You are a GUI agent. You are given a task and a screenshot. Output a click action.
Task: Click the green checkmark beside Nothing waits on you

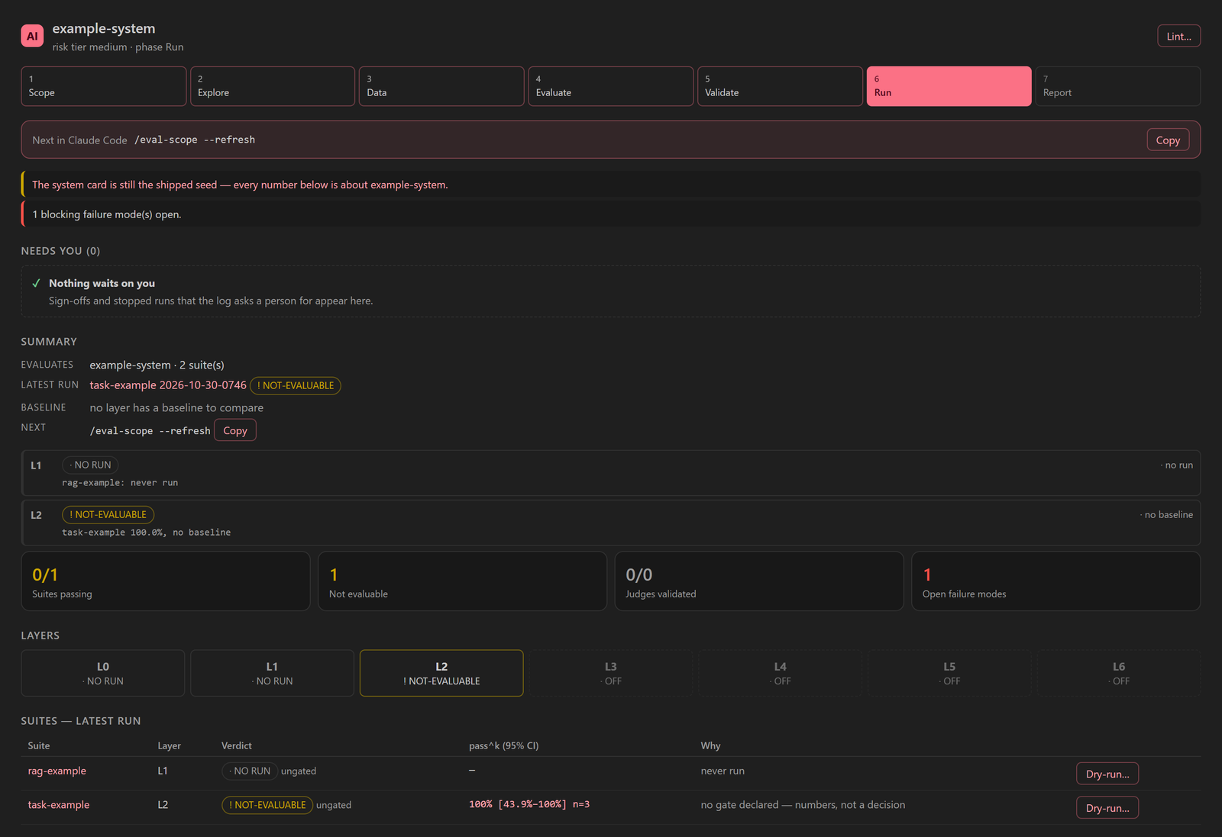36,283
